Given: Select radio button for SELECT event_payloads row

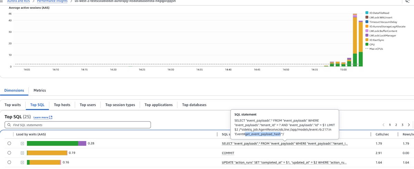Looking at the screenshot, I should click(x=9, y=144).
